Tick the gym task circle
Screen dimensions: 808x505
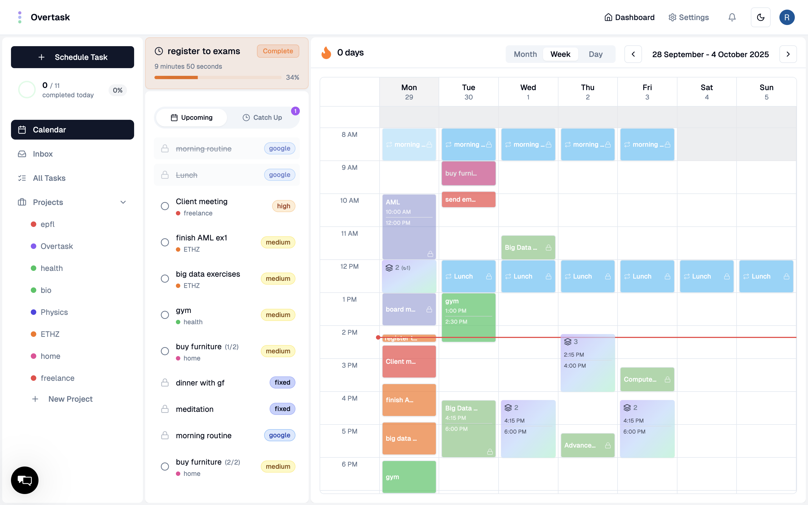tap(165, 315)
